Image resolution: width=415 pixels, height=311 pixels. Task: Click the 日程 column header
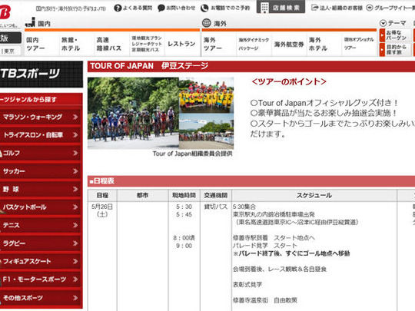[x=102, y=196]
